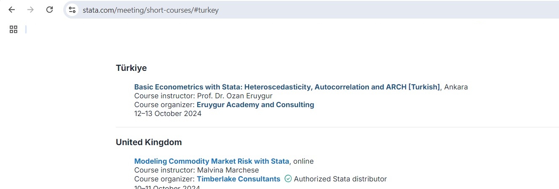
Task: Click the word online after the commodity course
Action: 304,161
